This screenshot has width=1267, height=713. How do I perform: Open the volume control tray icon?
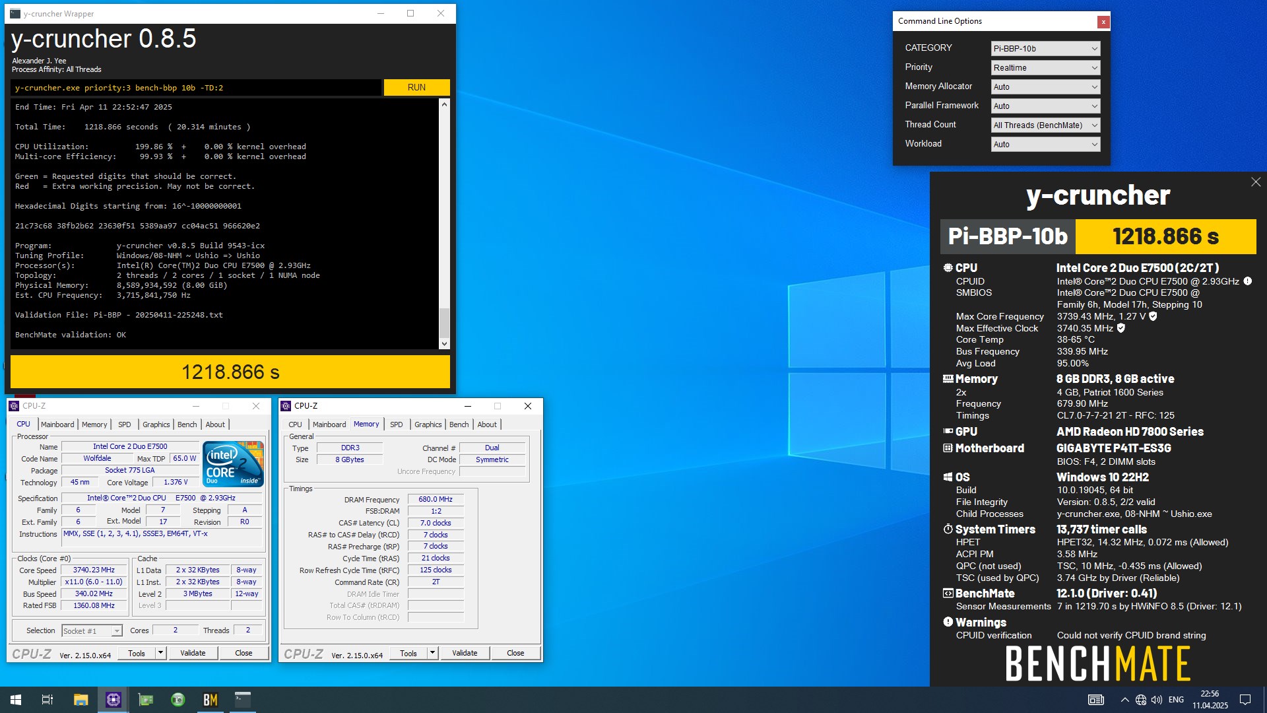tap(1156, 700)
